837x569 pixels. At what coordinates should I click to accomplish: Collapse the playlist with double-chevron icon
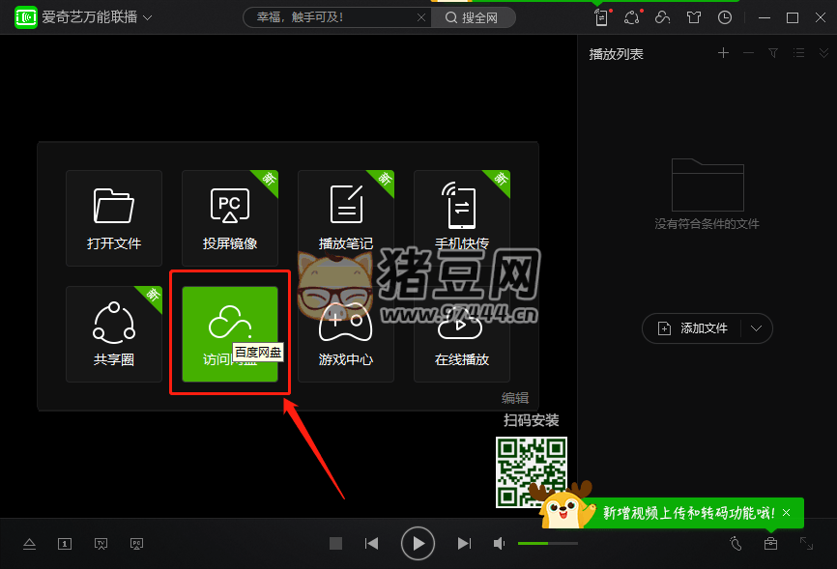point(823,53)
